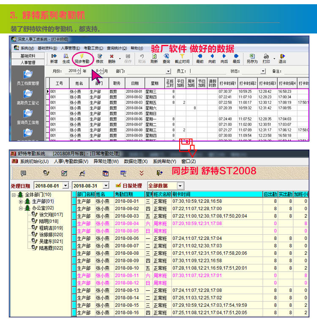Open 查询员工信息 in the sidebar

point(28,117)
